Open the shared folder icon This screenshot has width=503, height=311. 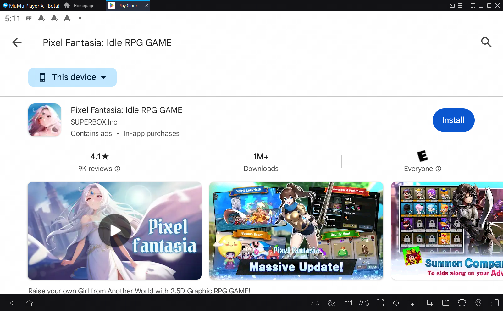(x=446, y=303)
